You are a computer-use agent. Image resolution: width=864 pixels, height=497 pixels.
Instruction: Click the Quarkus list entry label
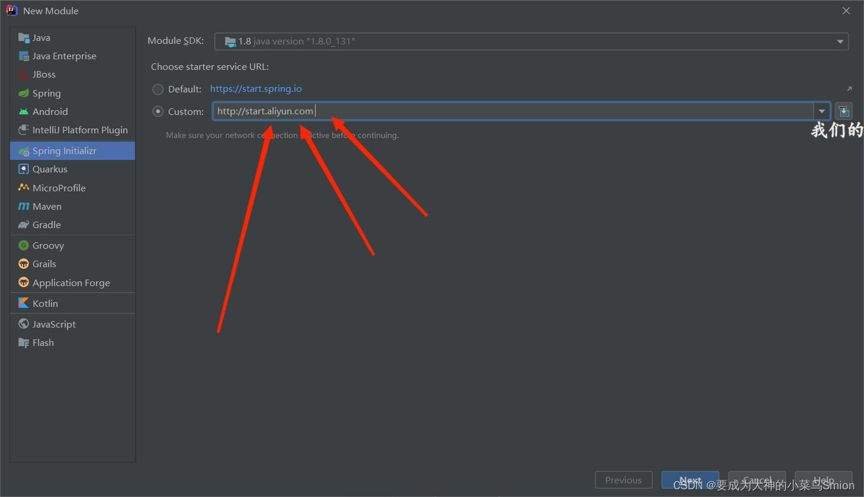(x=50, y=169)
